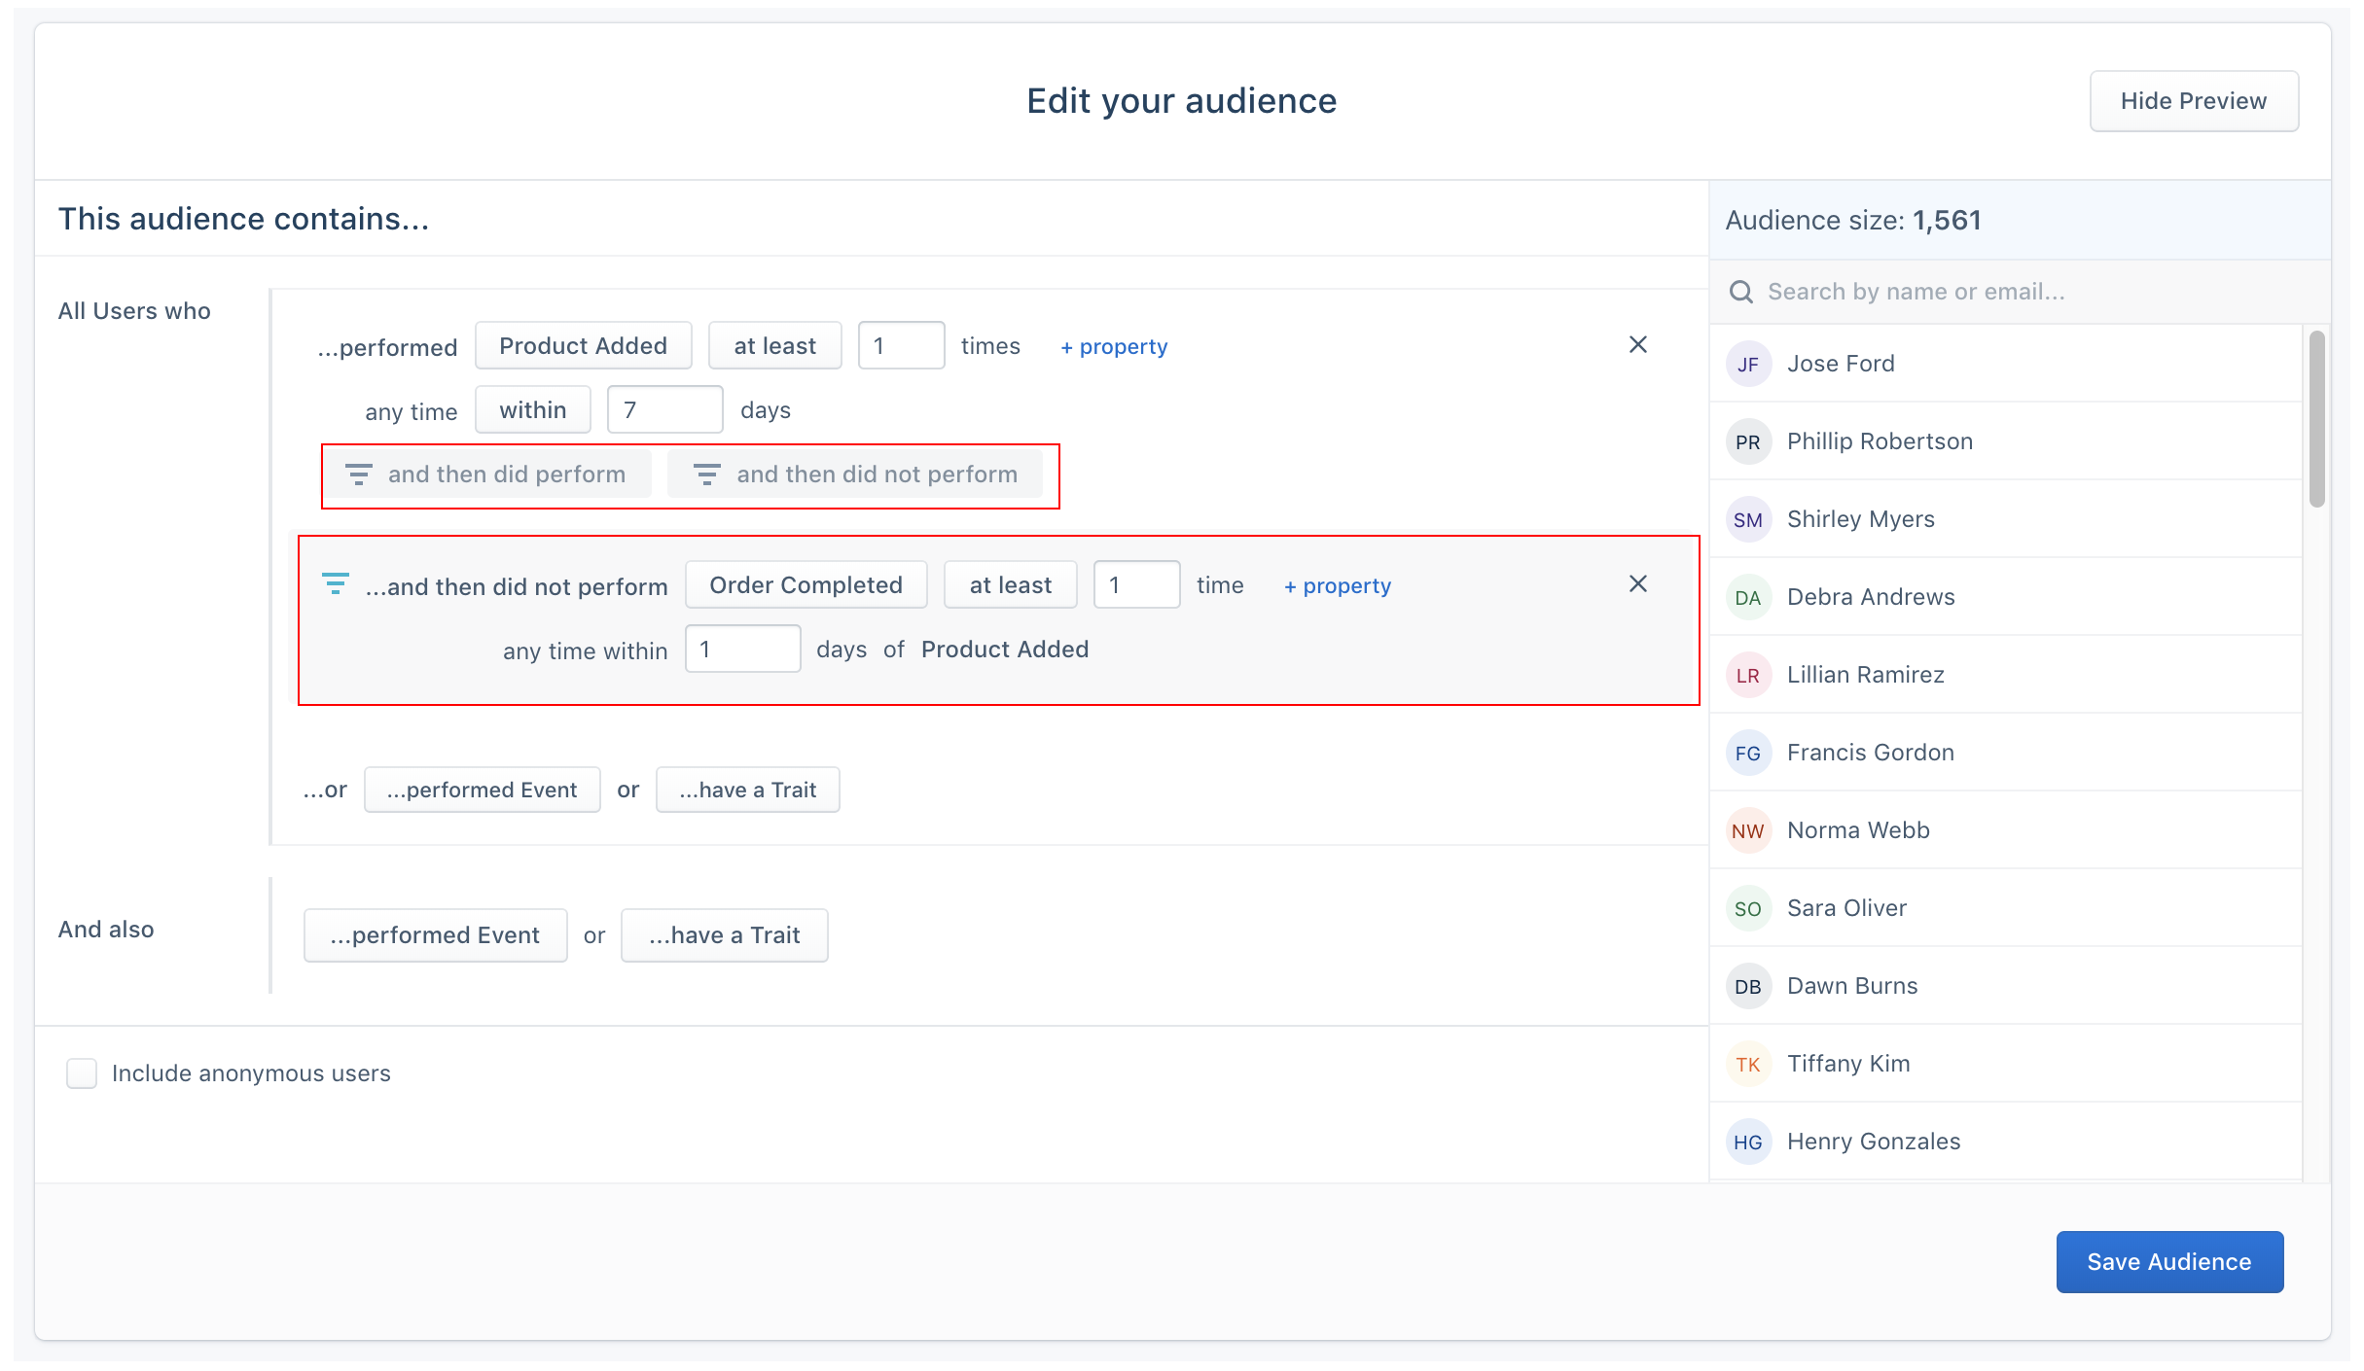2364x1371 pixels.
Task: Click the 'at least' dropdown for Product Added
Action: coord(775,344)
